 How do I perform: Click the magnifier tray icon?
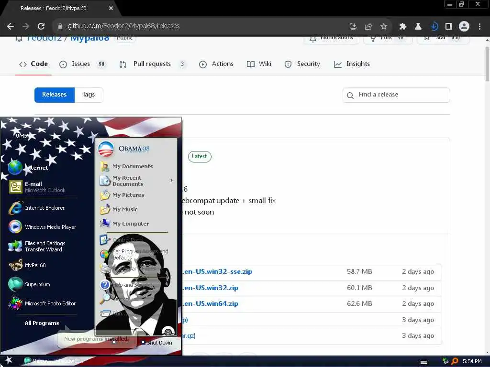tap(455, 361)
